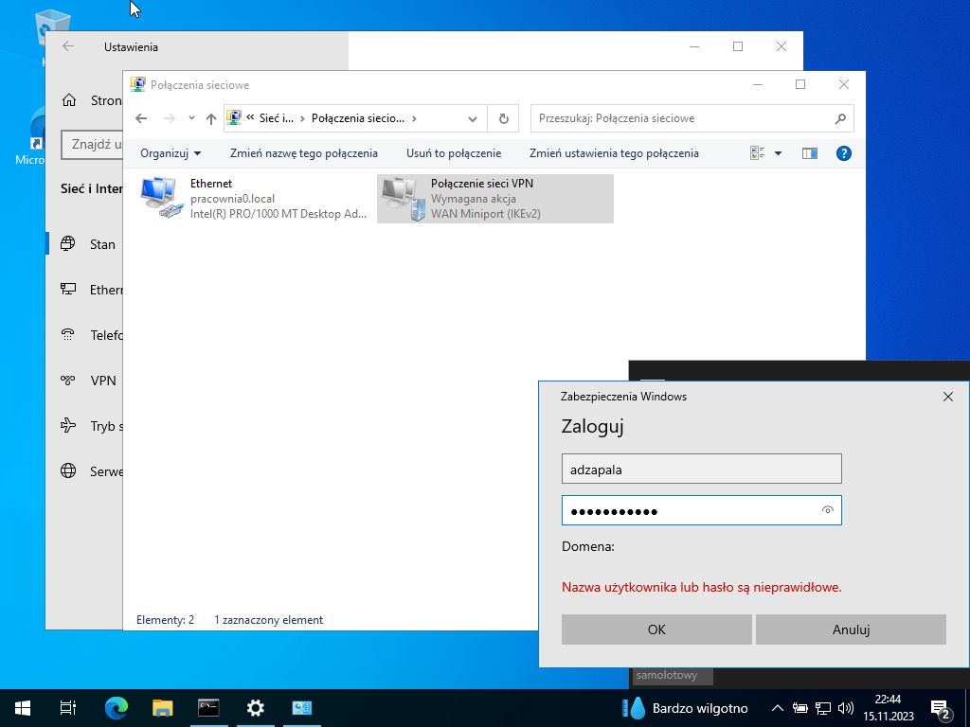
Task: Click Połączenia sieciowe title bar icon
Action: point(138,84)
